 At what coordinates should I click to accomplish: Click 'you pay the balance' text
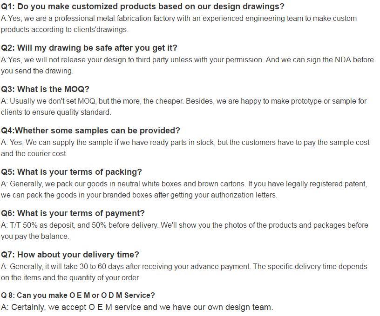pyautogui.click(x=35, y=237)
